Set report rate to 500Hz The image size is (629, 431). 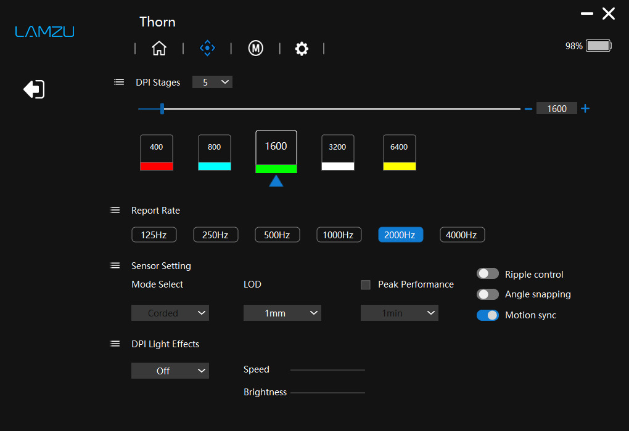[x=277, y=235]
